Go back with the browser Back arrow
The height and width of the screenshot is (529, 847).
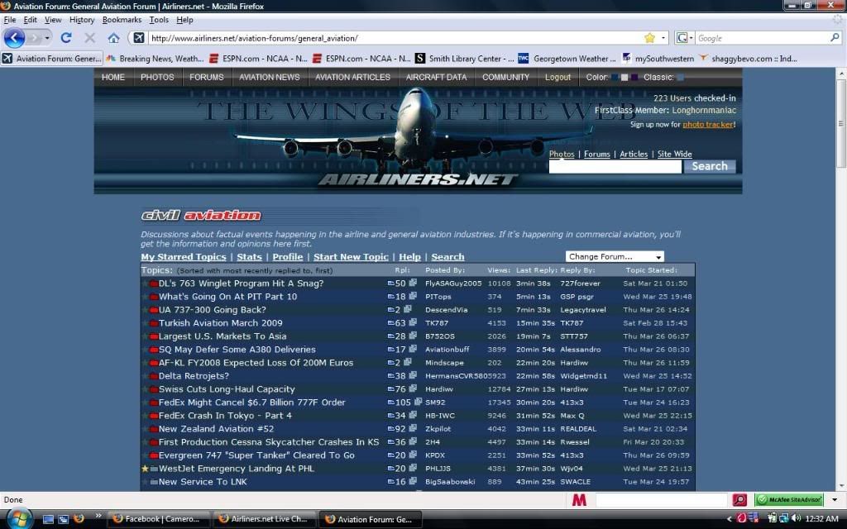pyautogui.click(x=15, y=38)
